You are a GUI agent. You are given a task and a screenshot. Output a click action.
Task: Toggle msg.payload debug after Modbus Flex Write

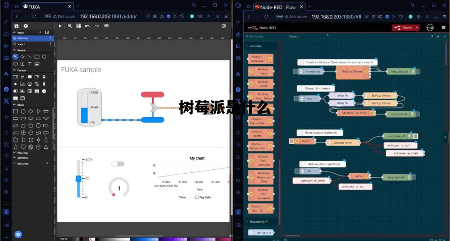tap(417, 114)
